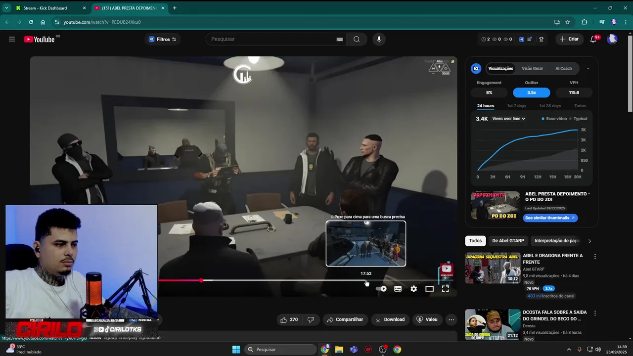
Task: Select the Outlier 3.5x pill
Action: pyautogui.click(x=532, y=92)
